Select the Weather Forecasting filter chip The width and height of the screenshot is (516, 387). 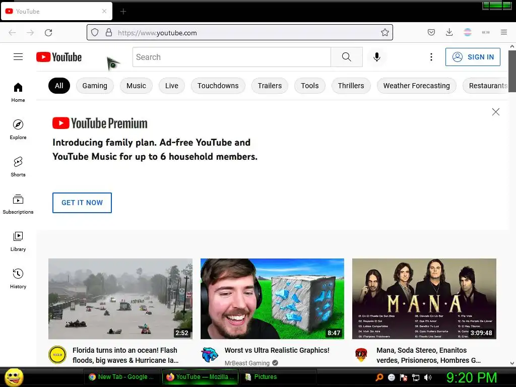click(417, 86)
